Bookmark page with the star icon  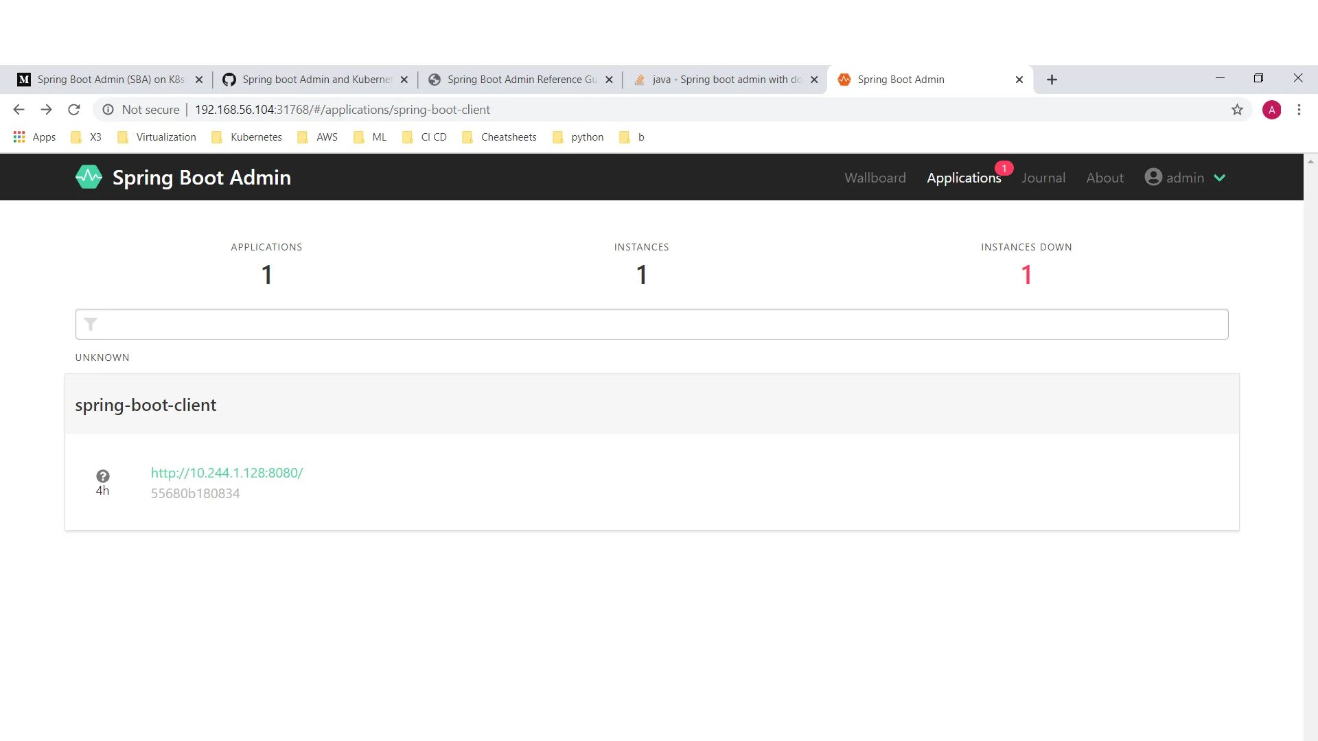[1237, 110]
